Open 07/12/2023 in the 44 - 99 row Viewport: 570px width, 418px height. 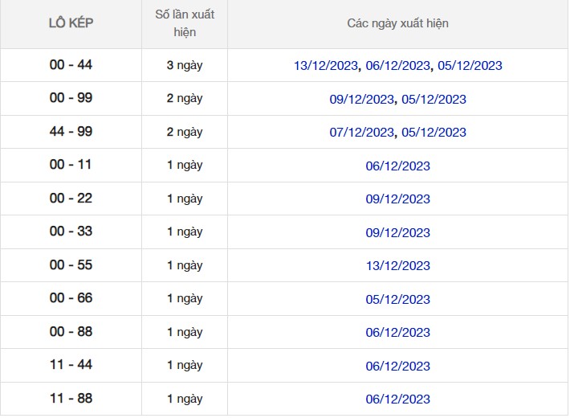pyautogui.click(x=362, y=133)
